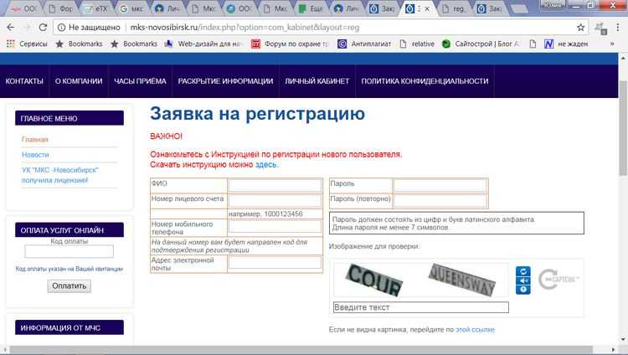Image resolution: width=628 pixels, height=355 pixels.
Task: Open the 'relative' bookmark
Action: tap(417, 44)
